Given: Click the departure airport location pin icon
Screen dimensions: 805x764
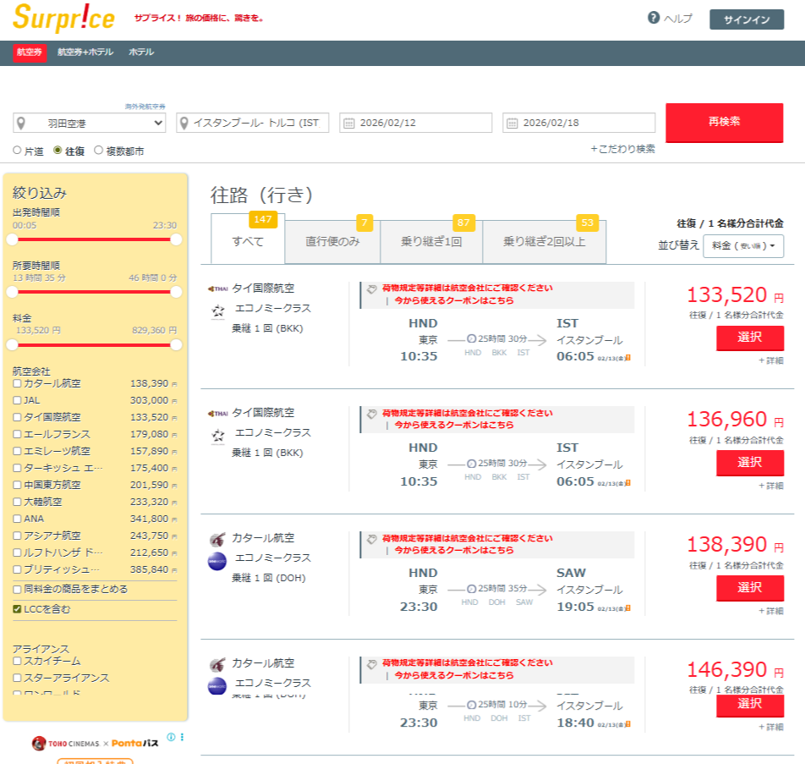Looking at the screenshot, I should pyautogui.click(x=21, y=124).
